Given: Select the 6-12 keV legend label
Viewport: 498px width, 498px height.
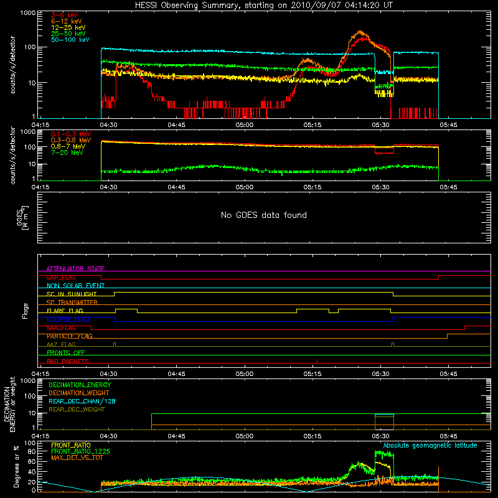Looking at the screenshot, I should point(66,21).
